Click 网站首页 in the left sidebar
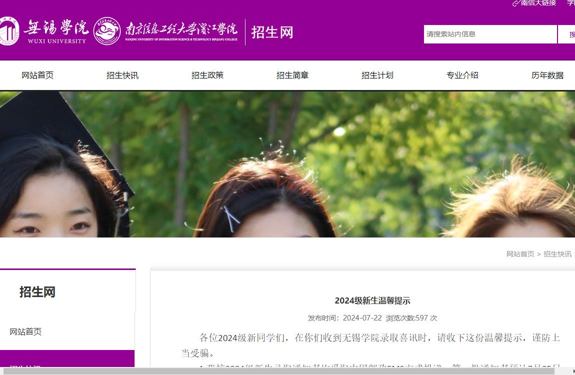The image size is (575, 375). point(25,331)
